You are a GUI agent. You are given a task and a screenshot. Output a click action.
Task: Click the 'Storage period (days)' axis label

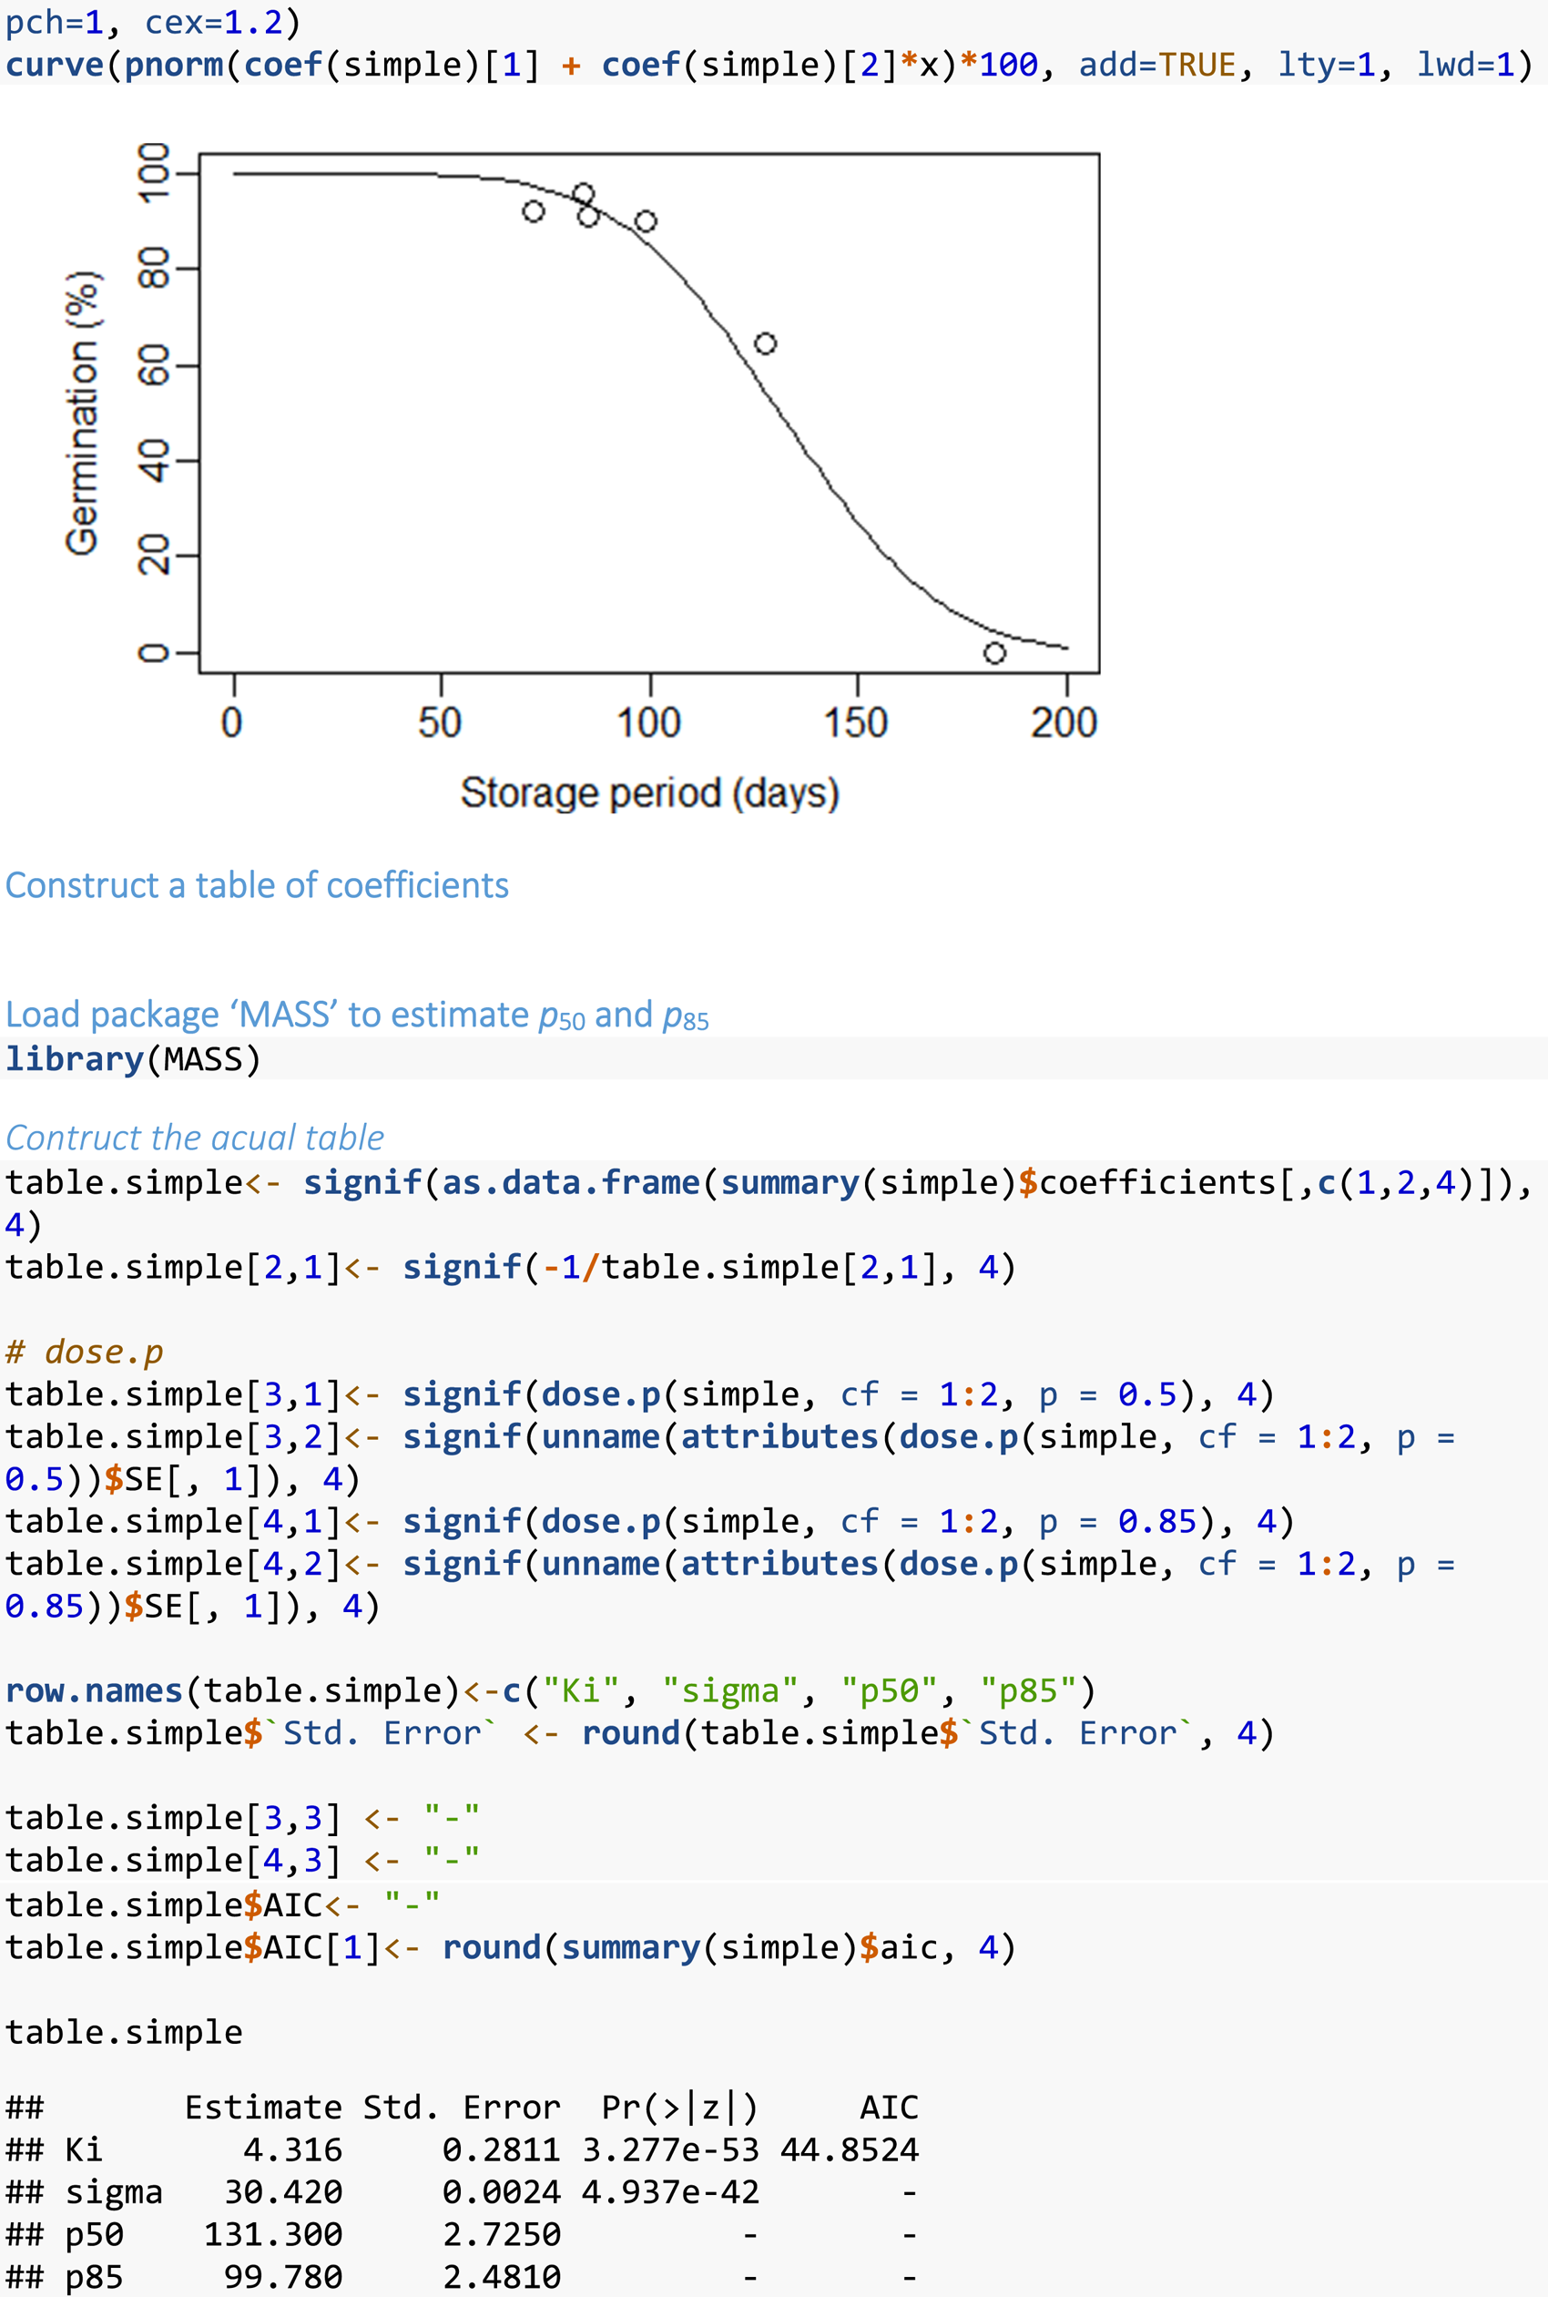coord(649,793)
